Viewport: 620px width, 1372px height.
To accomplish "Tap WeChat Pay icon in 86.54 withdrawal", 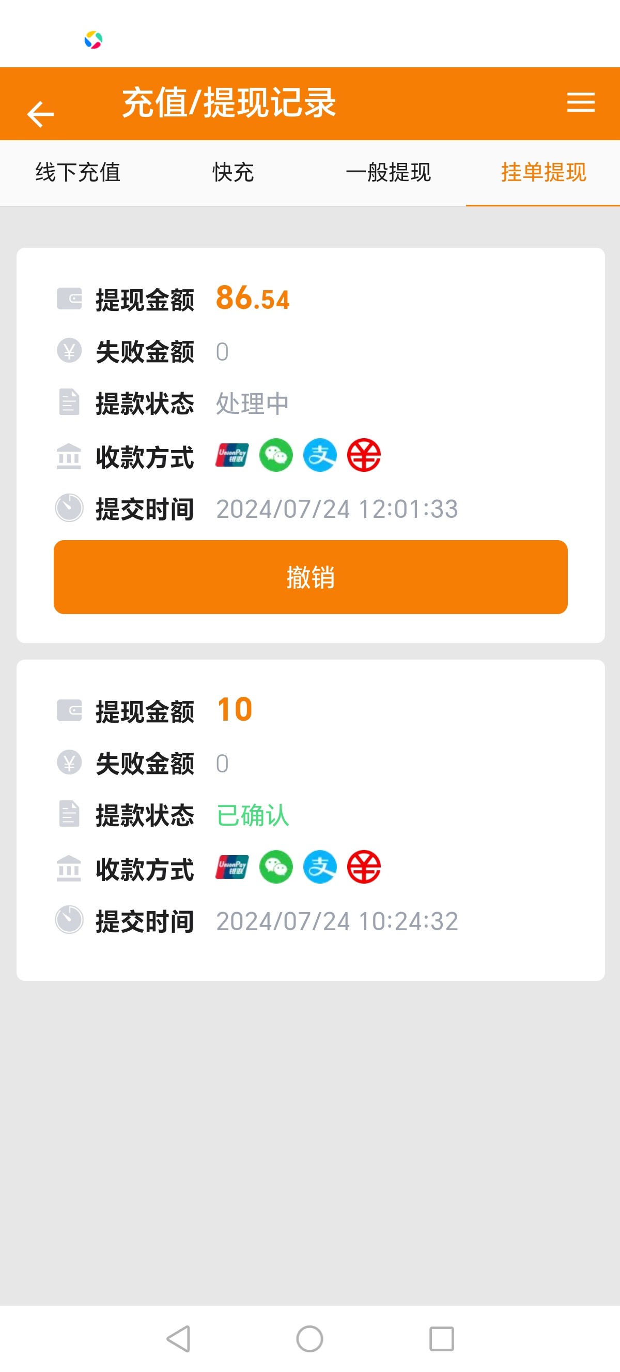I will pos(275,455).
